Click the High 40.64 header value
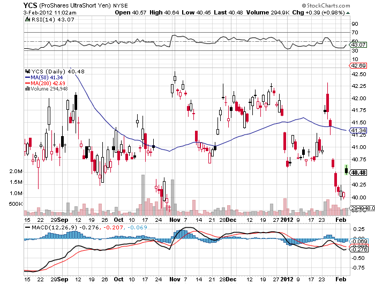 [164, 13]
